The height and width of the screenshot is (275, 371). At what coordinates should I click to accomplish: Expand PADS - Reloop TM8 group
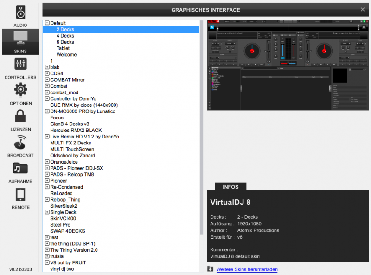tap(47, 174)
